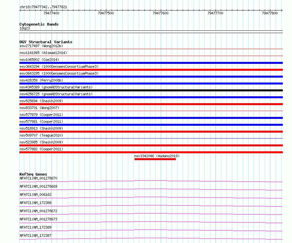Viewport: 292px width, 243px height.
Task: Click the left arrow on the ruler
Action: click(x=20, y=10)
